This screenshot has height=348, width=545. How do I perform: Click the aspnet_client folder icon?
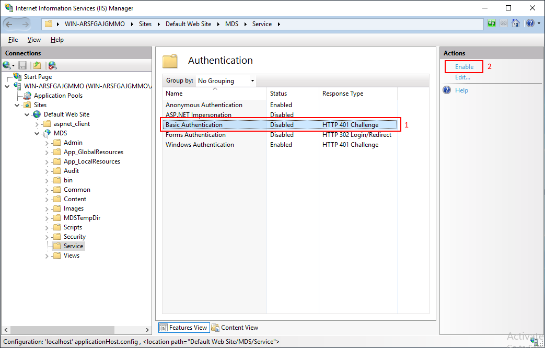point(47,124)
